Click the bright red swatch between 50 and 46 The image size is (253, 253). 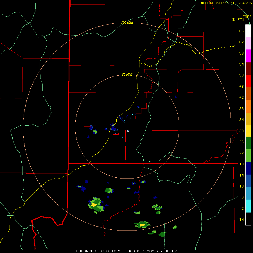(248, 81)
